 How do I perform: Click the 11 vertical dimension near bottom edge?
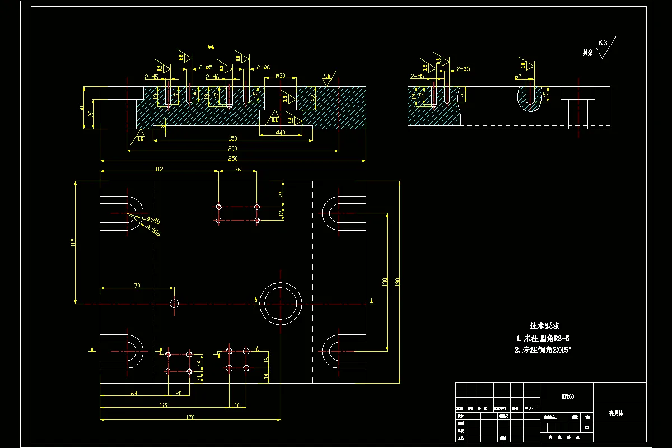[x=200, y=378]
